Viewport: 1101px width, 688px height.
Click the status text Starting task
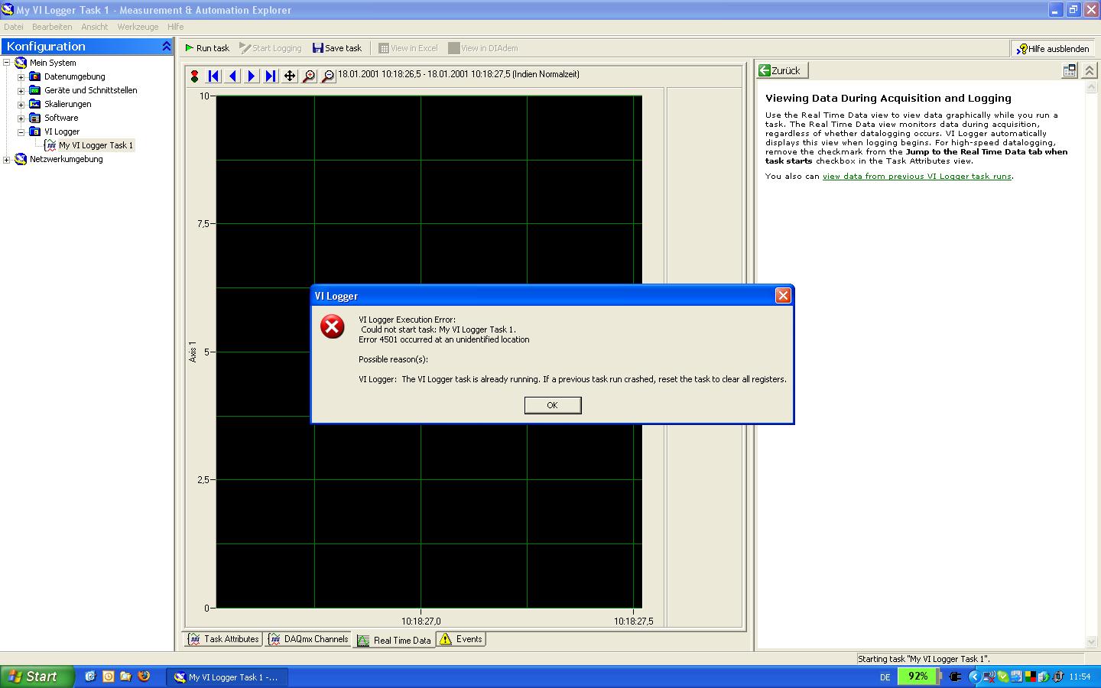click(x=924, y=659)
